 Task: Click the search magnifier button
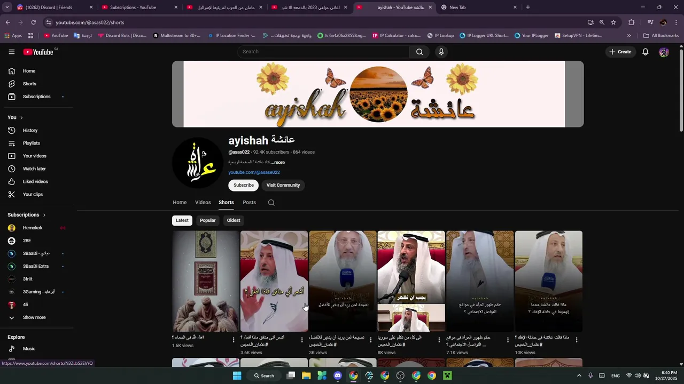click(x=419, y=52)
